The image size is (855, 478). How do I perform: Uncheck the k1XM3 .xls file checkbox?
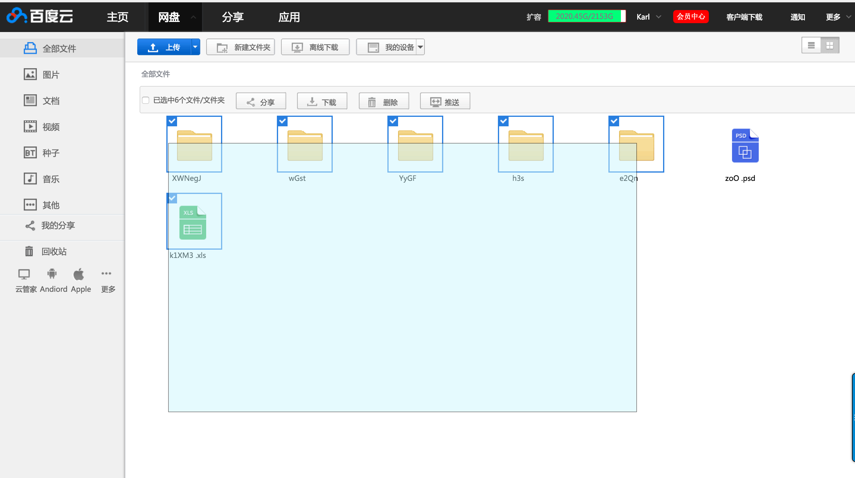[x=172, y=198]
